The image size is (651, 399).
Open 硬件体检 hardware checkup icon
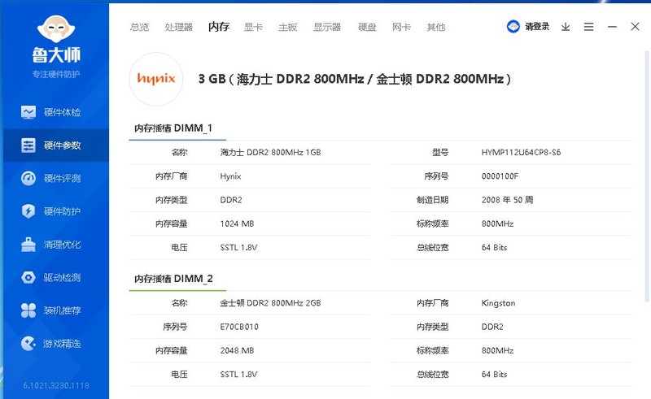coord(28,112)
